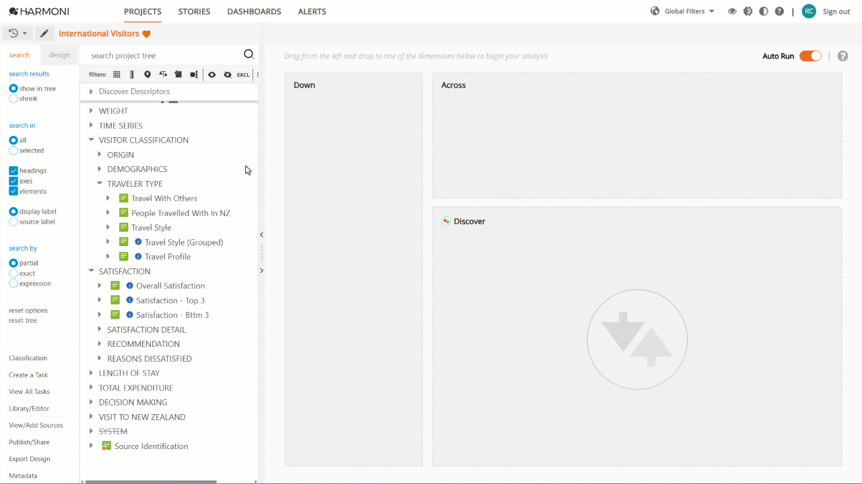This screenshot has height=484, width=862.
Task: Click the grid filter icon
Action: (x=117, y=75)
